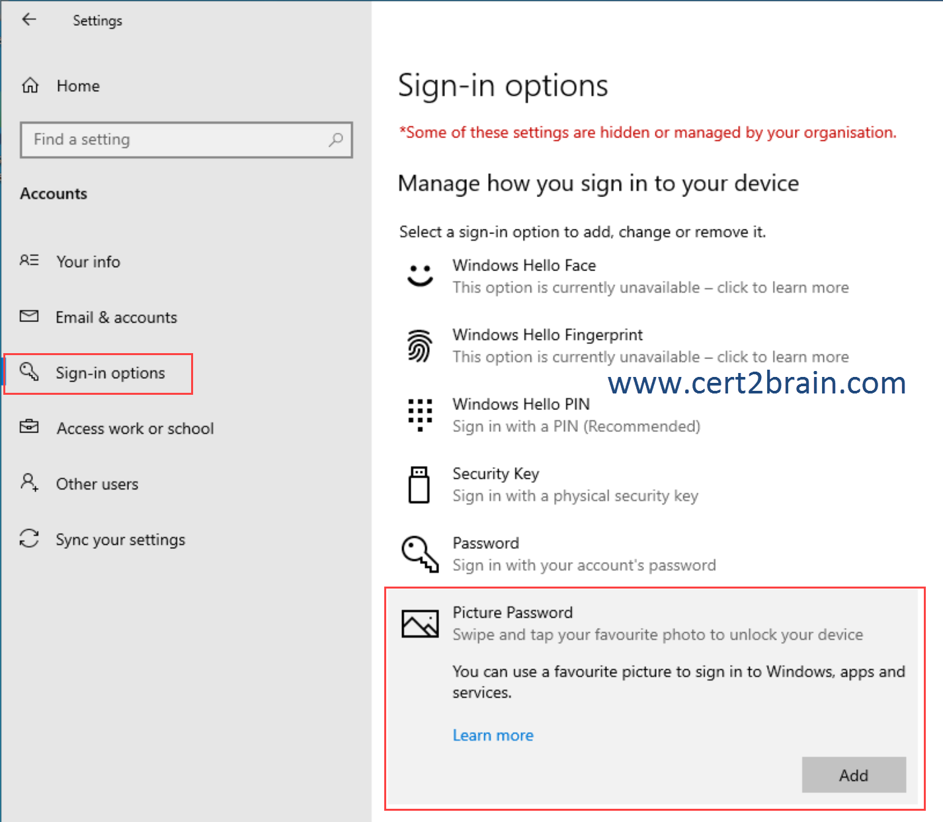Select the Sign-in options menu entry
Image resolution: width=943 pixels, height=822 pixels.
[99, 374]
